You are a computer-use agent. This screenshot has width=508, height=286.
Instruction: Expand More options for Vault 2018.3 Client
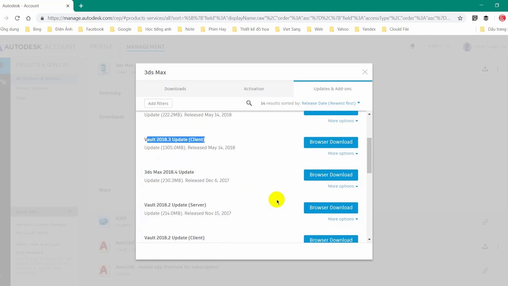coord(343,153)
